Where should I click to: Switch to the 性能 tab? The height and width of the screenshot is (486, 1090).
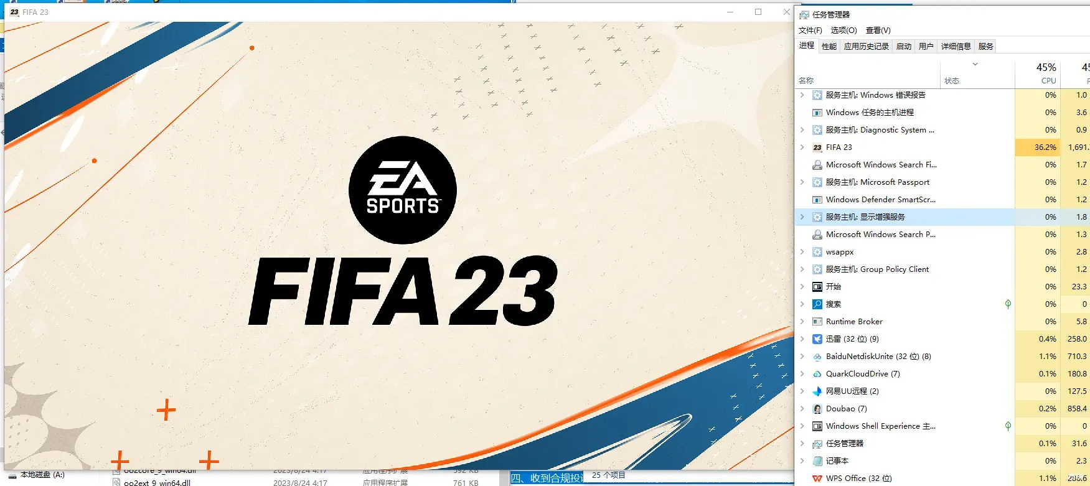click(x=829, y=46)
